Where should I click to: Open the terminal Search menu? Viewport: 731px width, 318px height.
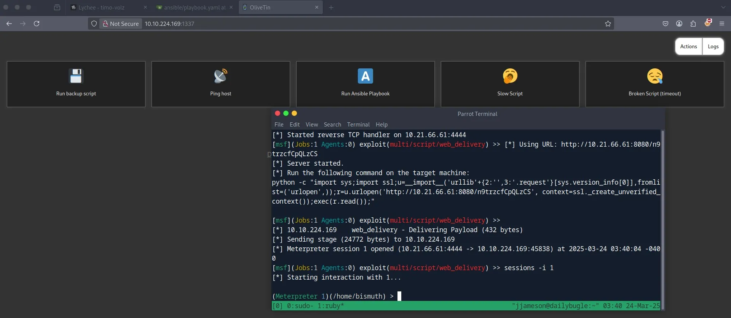click(x=332, y=125)
